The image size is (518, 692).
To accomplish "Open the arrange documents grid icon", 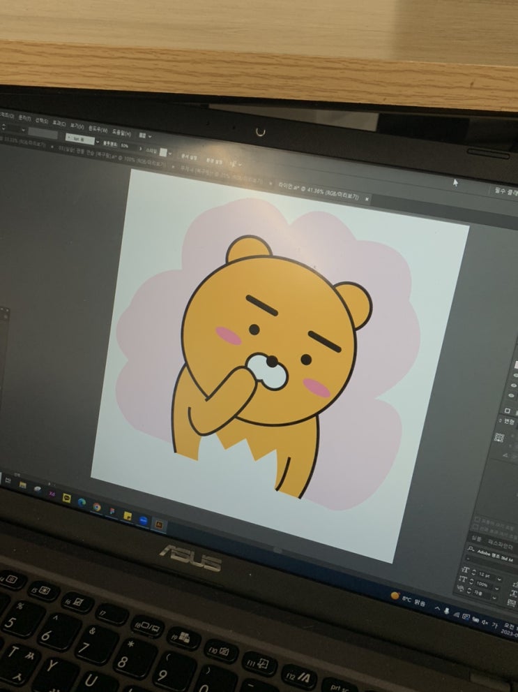I will pos(142,135).
